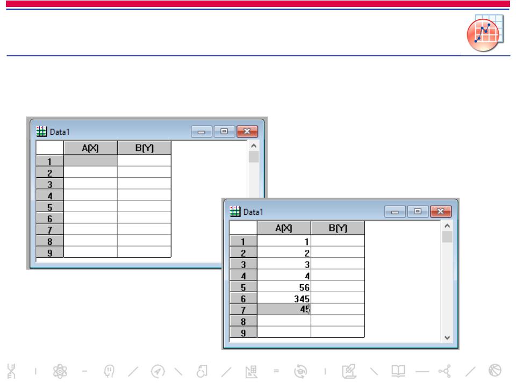Click the empty A(X) cell in row 8 of the filled worksheet
The height and width of the screenshot is (383, 516).
point(284,321)
